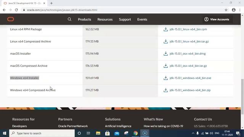The height and width of the screenshot is (137, 244).
Task: Click download icon for jdk-15.0.1_linux-x64_bin.rpm
Action: tap(165, 29)
